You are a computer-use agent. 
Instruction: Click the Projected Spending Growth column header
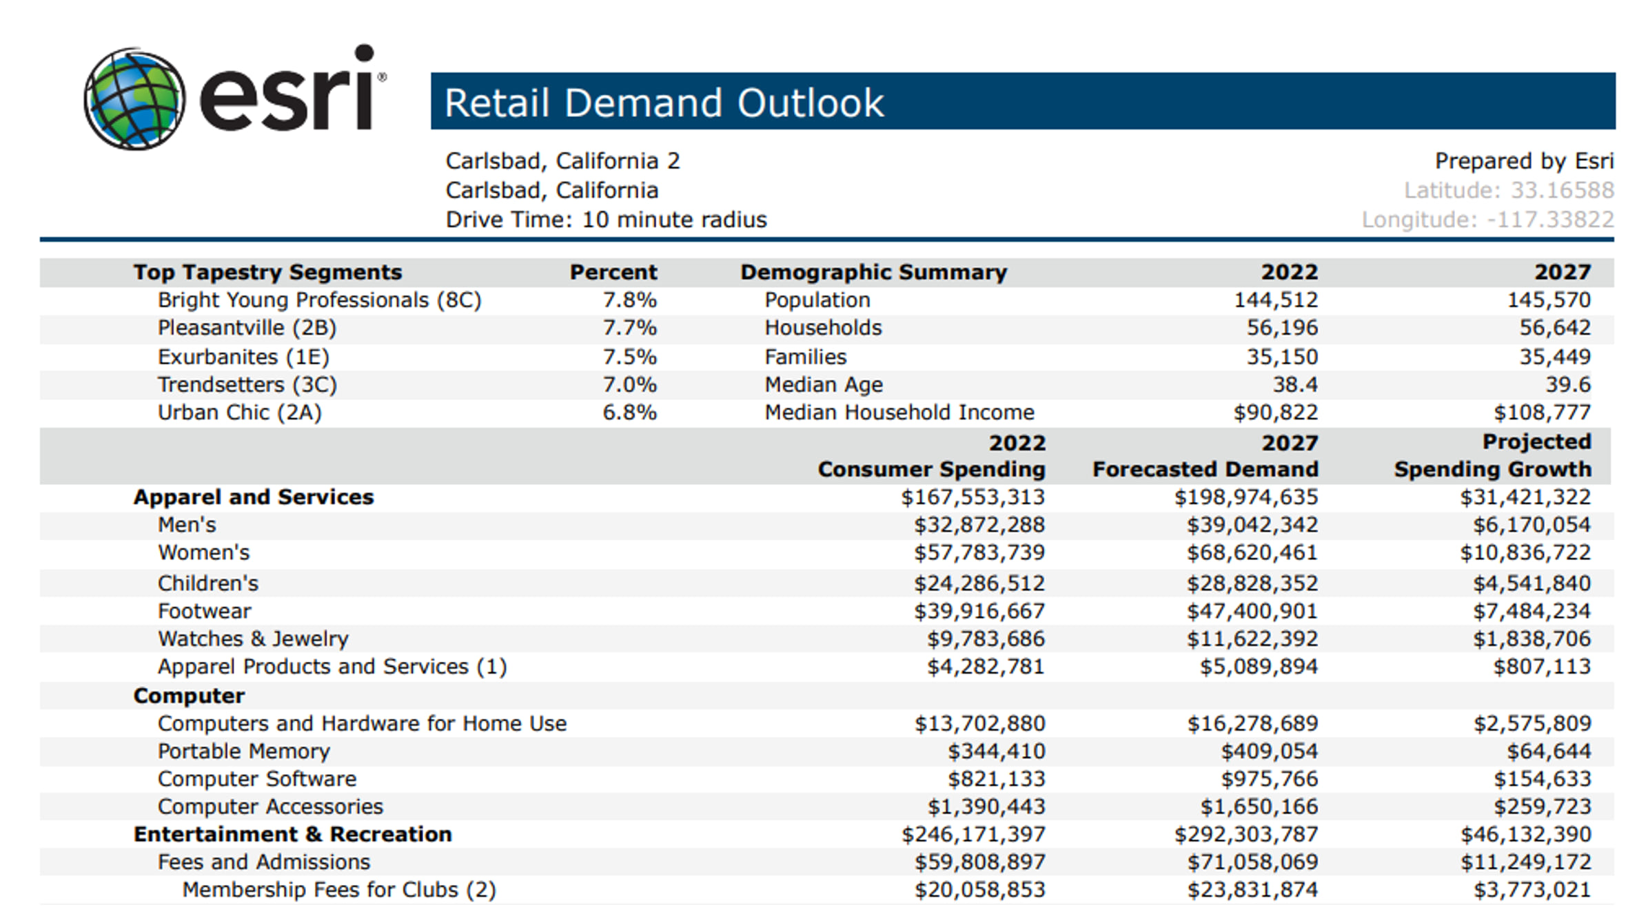coord(1492,455)
